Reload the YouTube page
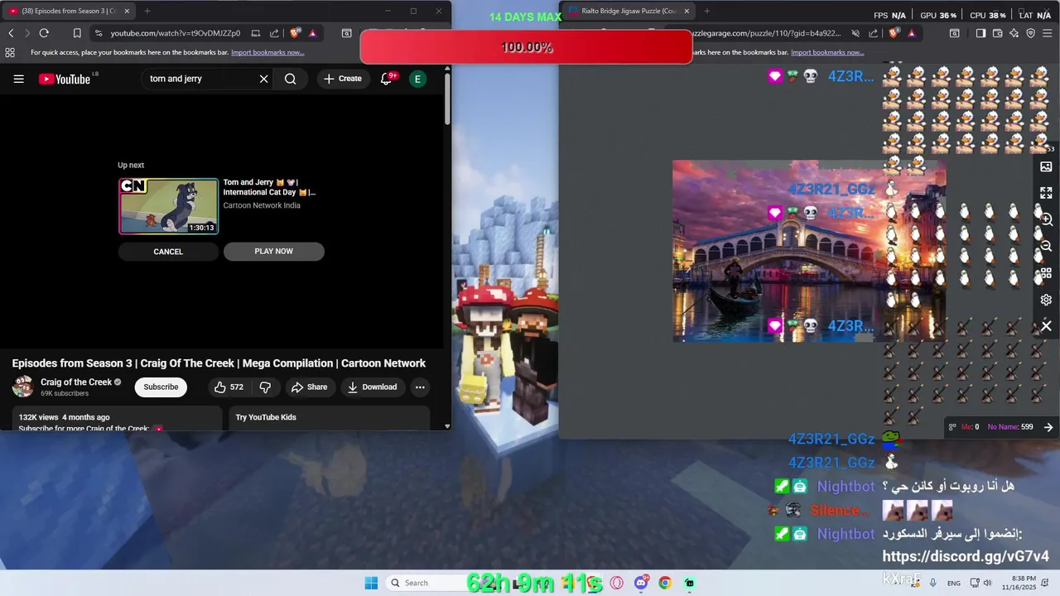Image resolution: width=1060 pixels, height=596 pixels. (44, 33)
